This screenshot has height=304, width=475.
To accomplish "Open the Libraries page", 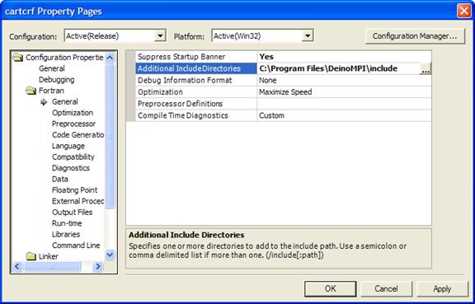I will coord(66,234).
